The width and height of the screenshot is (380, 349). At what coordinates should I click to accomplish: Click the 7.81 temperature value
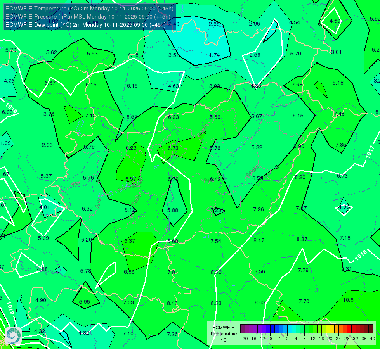coord(173,272)
